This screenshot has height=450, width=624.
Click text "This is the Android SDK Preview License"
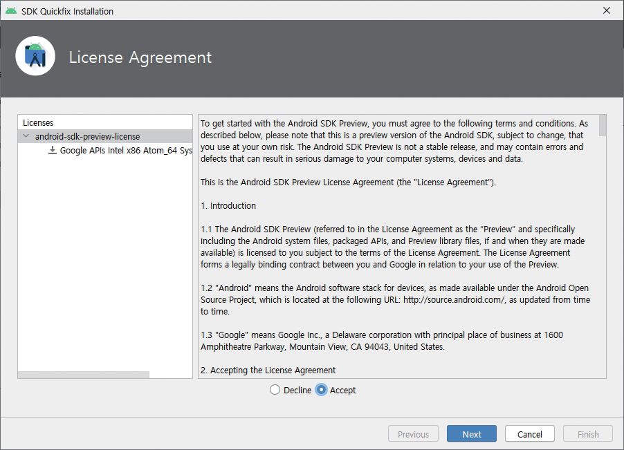point(348,182)
